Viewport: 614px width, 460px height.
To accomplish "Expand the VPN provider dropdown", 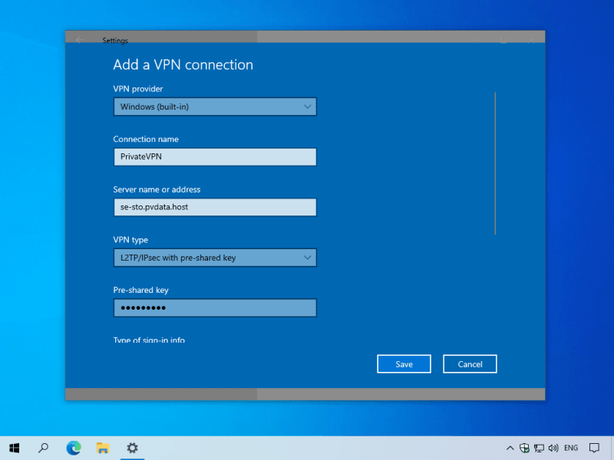I will point(215,107).
